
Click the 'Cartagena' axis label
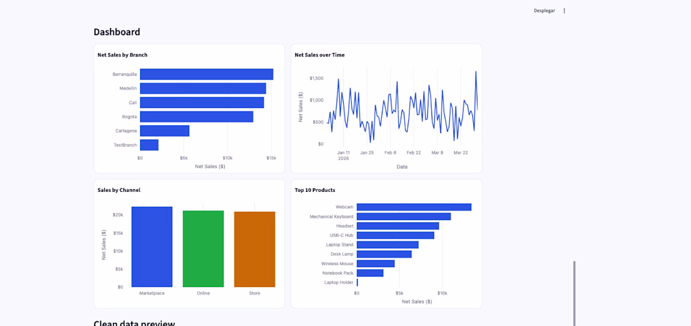coord(126,130)
